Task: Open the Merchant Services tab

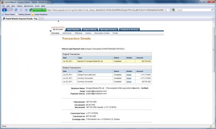Action: [x=108, y=29]
